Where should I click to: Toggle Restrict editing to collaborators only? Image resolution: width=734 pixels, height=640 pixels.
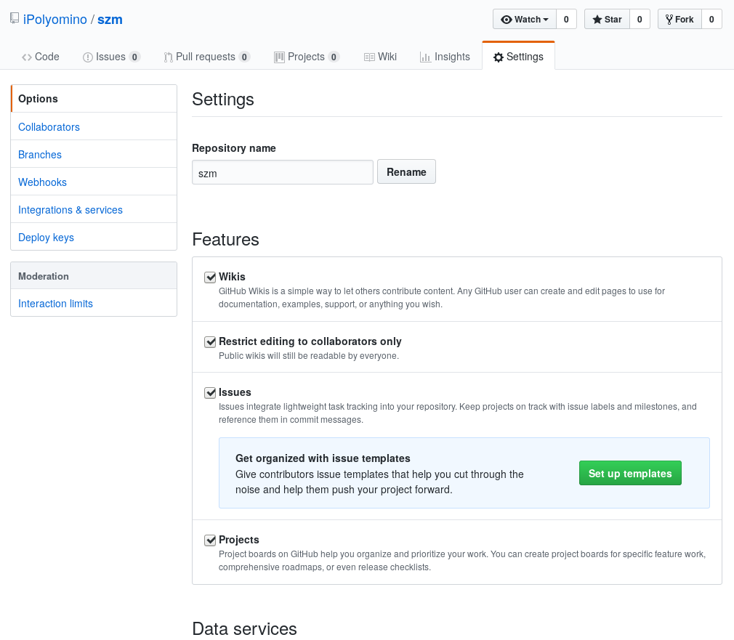tap(210, 342)
